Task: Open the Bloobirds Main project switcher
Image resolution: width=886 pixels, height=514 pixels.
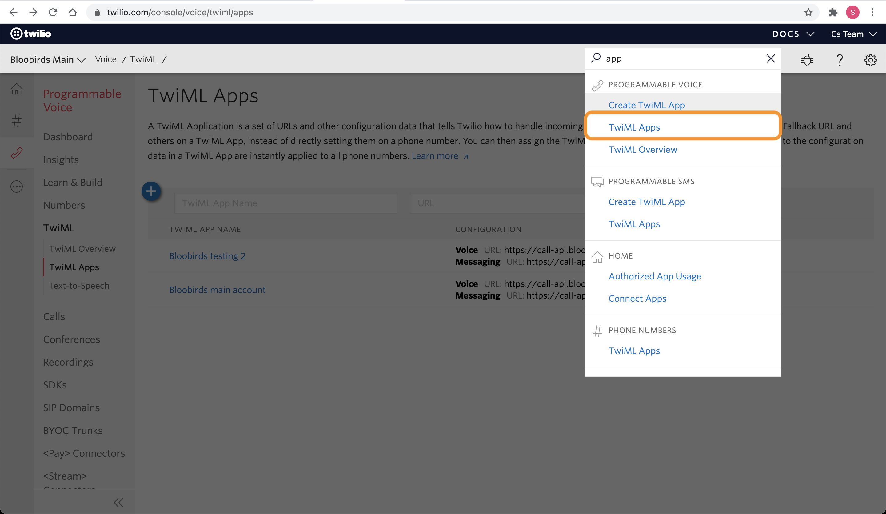Action: tap(48, 59)
